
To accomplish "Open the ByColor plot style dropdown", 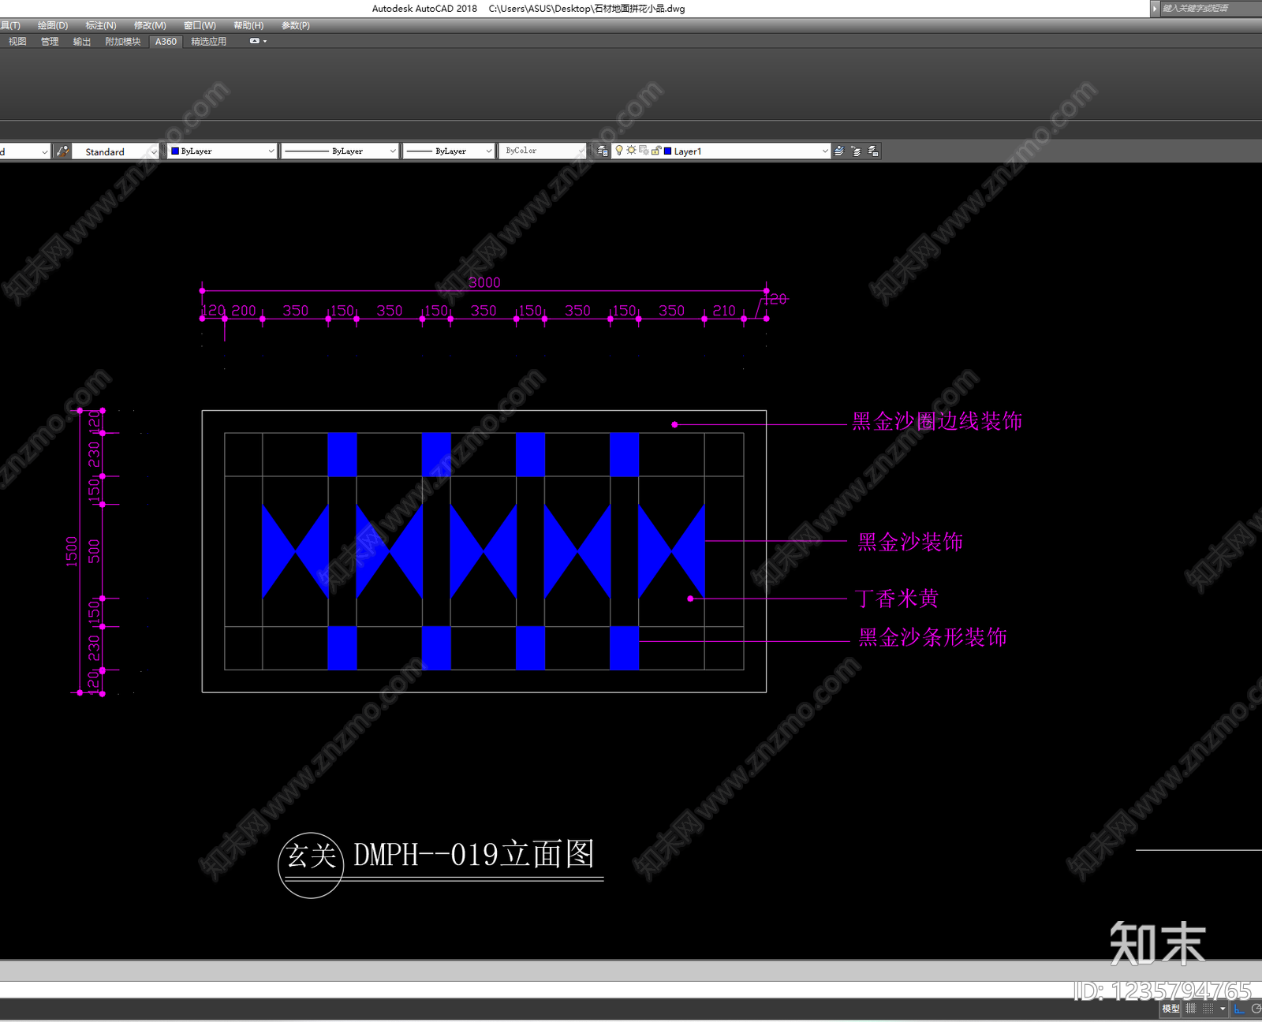I will (x=542, y=151).
